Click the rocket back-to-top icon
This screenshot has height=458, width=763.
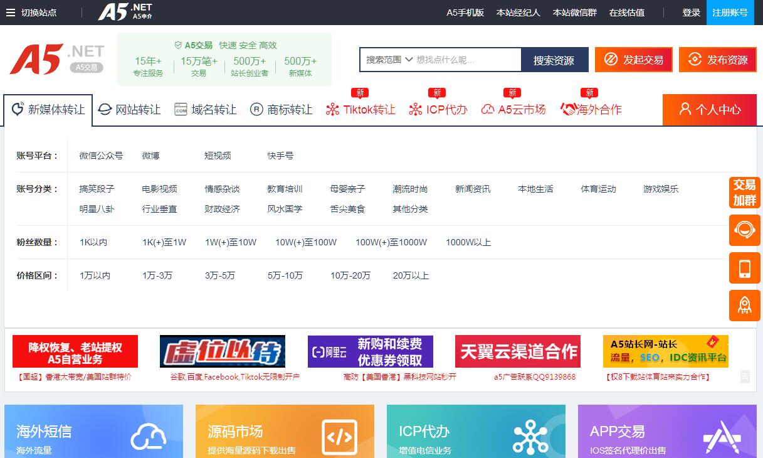coord(744,306)
